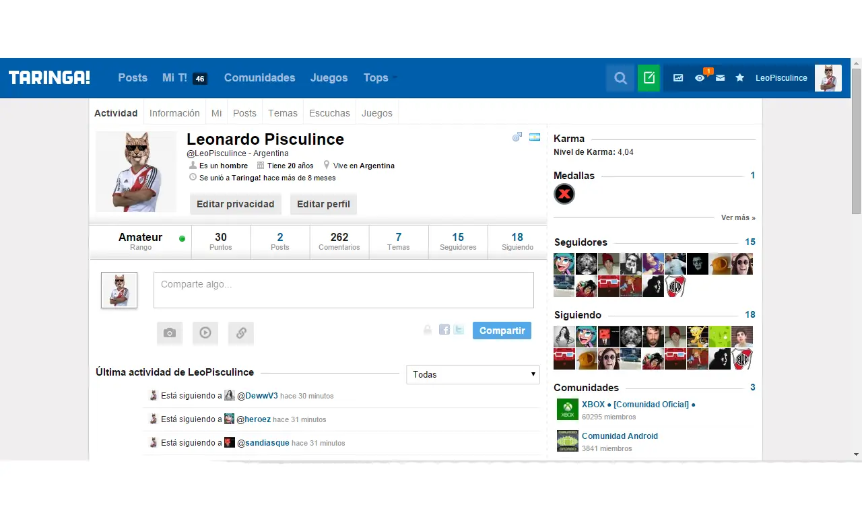This screenshot has width=862, height=517.
Task: Attach a photo with the camera icon
Action: (x=170, y=333)
